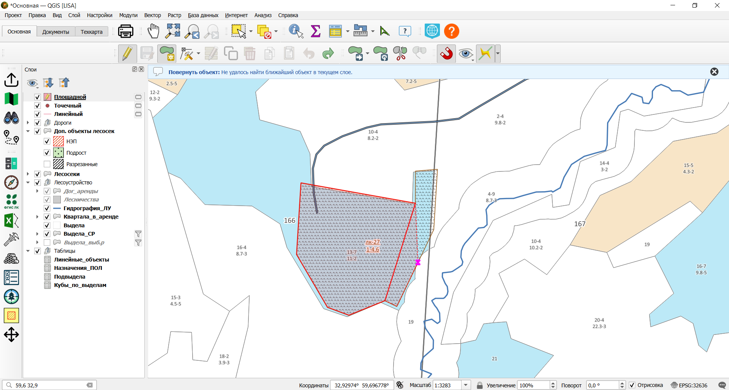Switch to the Документы tab
The height and width of the screenshot is (390, 729).
click(x=56, y=32)
